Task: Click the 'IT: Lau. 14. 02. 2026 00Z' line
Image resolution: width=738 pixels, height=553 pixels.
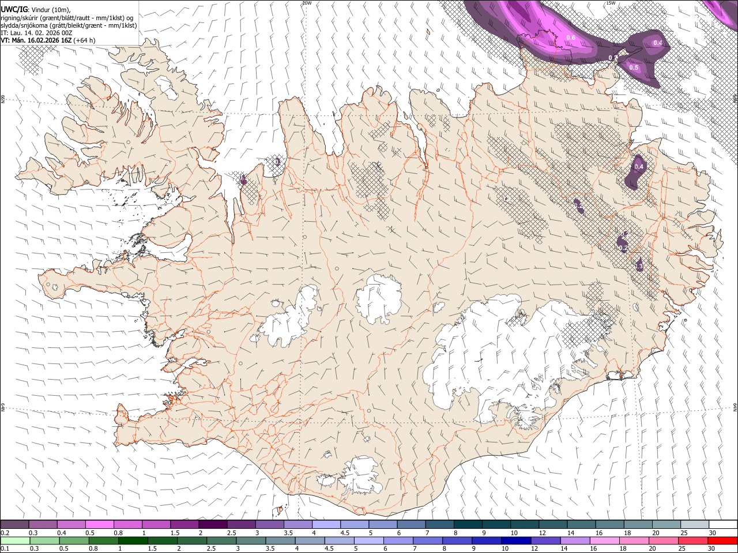Action: tap(36, 33)
